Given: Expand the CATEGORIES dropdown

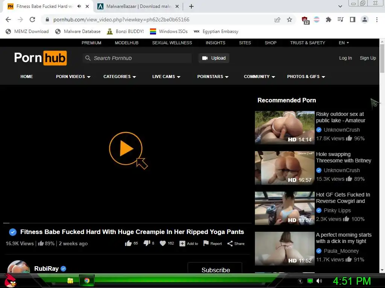Looking at the screenshot, I should pyautogui.click(x=120, y=76).
